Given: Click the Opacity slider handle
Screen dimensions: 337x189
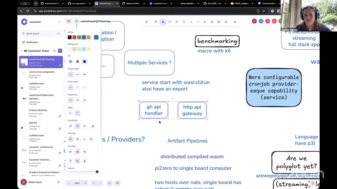Looking at the screenshot, I should tap(97, 172).
